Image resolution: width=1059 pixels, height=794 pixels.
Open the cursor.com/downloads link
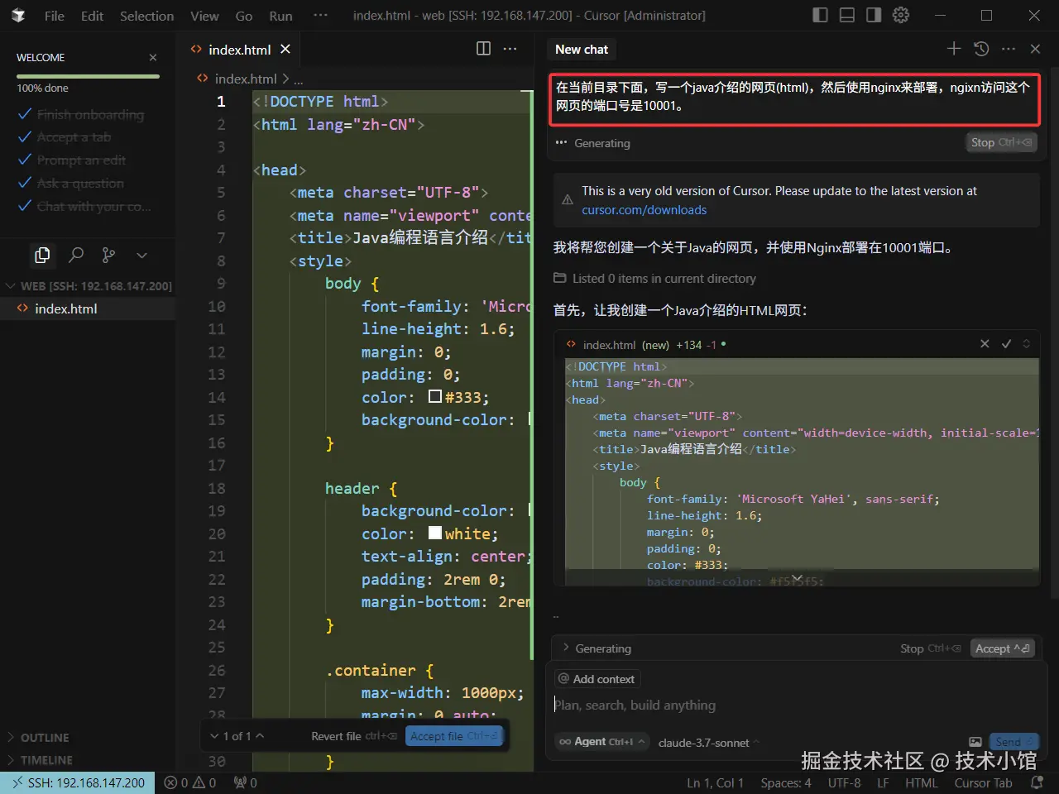(x=644, y=210)
